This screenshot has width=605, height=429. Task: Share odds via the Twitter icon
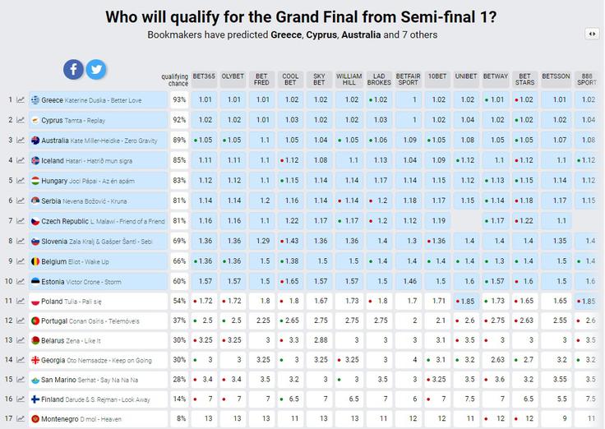(x=96, y=70)
